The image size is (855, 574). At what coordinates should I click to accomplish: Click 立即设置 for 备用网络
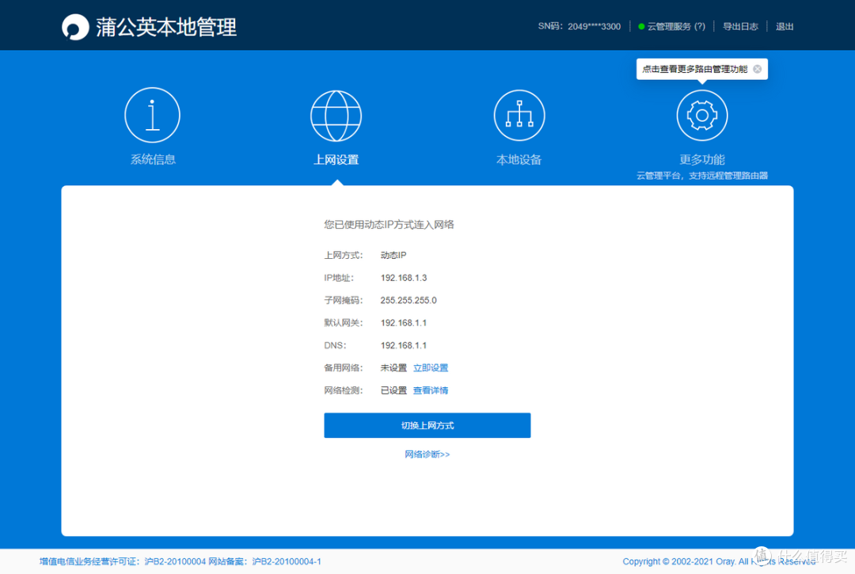tap(430, 368)
